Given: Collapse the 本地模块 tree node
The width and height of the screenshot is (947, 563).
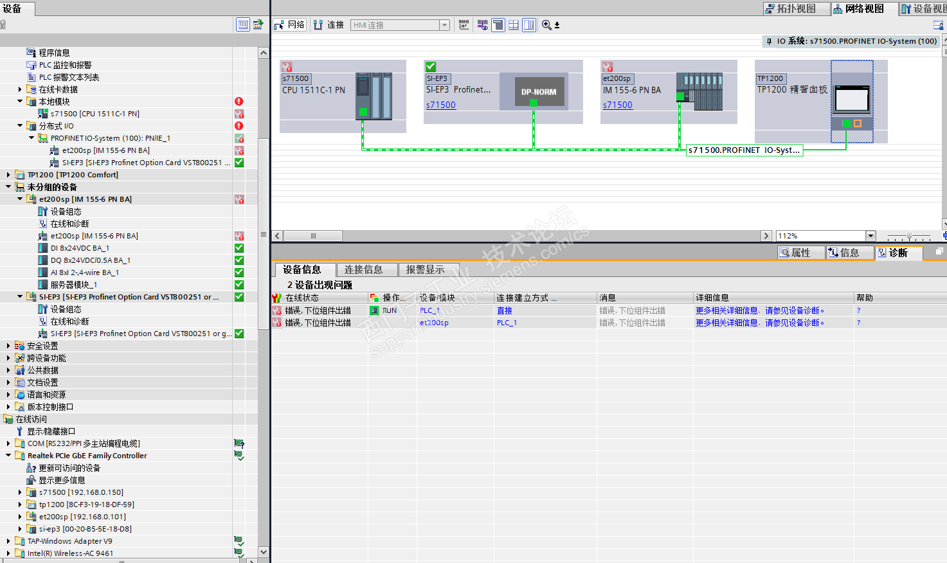Looking at the screenshot, I should point(20,102).
